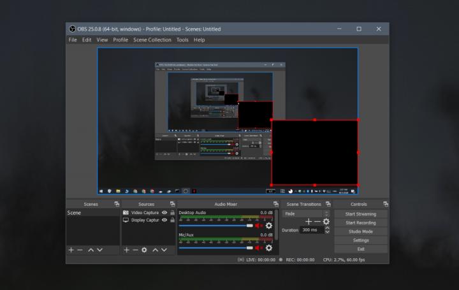Click Start Recording button
Viewport: 459px width, 290px height.
coord(361,222)
